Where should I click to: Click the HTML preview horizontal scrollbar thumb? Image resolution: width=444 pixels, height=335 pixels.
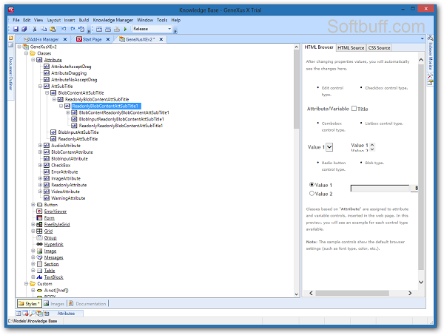coord(352,293)
